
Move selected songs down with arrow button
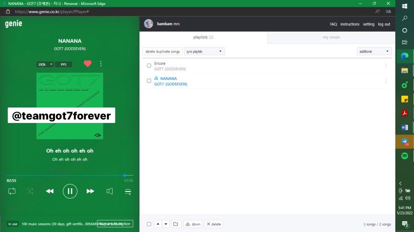pyautogui.click(x=166, y=224)
